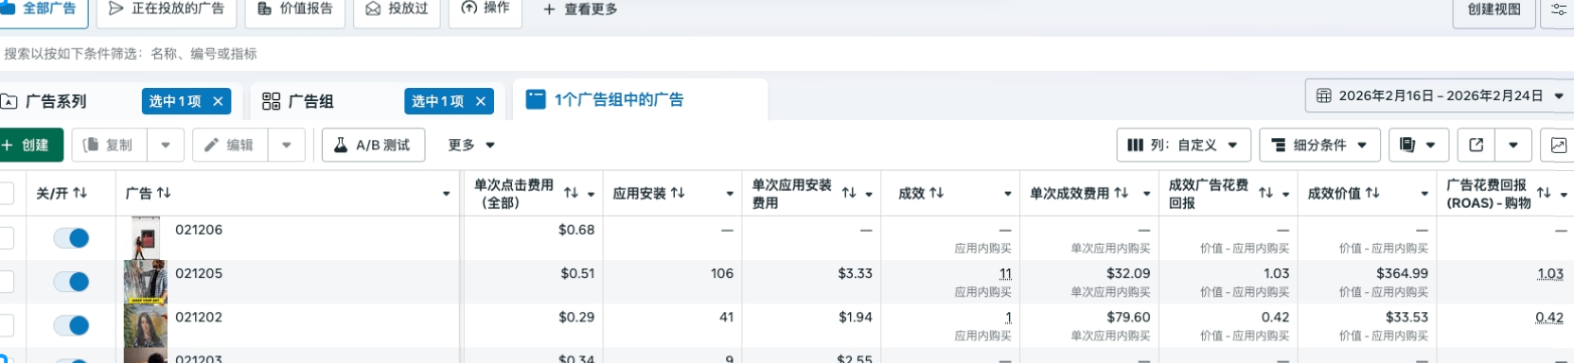This screenshot has width=1574, height=363.
Task: Click the ROAS value 0.42 link
Action: tap(1549, 317)
